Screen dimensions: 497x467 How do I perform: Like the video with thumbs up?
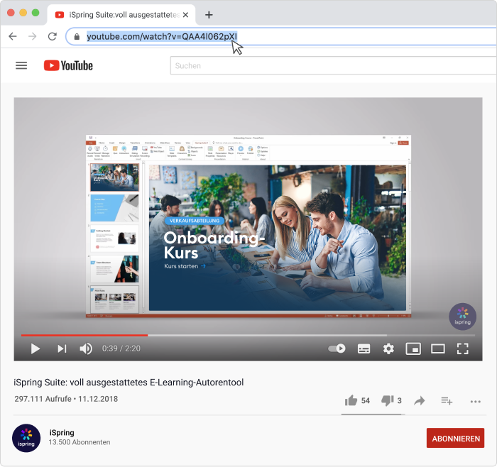pyautogui.click(x=351, y=401)
